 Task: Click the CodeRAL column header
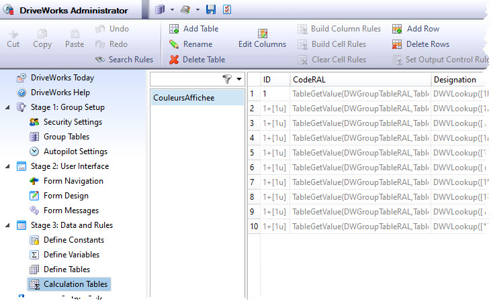(360, 80)
